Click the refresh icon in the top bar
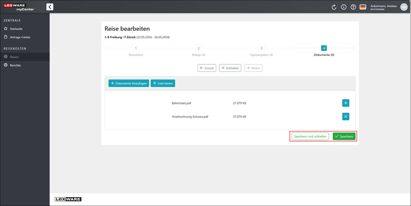 (x=334, y=7)
